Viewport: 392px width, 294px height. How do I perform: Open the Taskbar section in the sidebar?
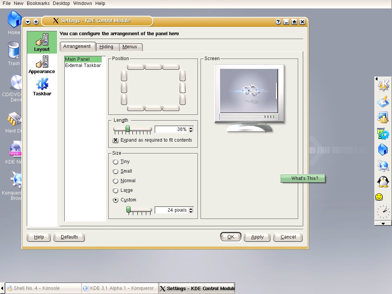point(42,87)
